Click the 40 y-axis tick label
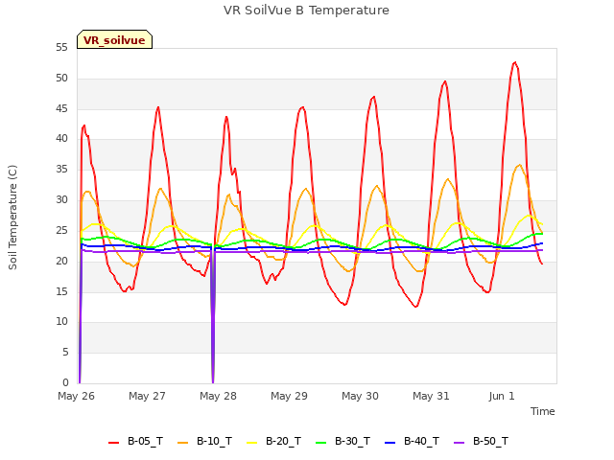This screenshot has width=614, height=460. [x=61, y=138]
